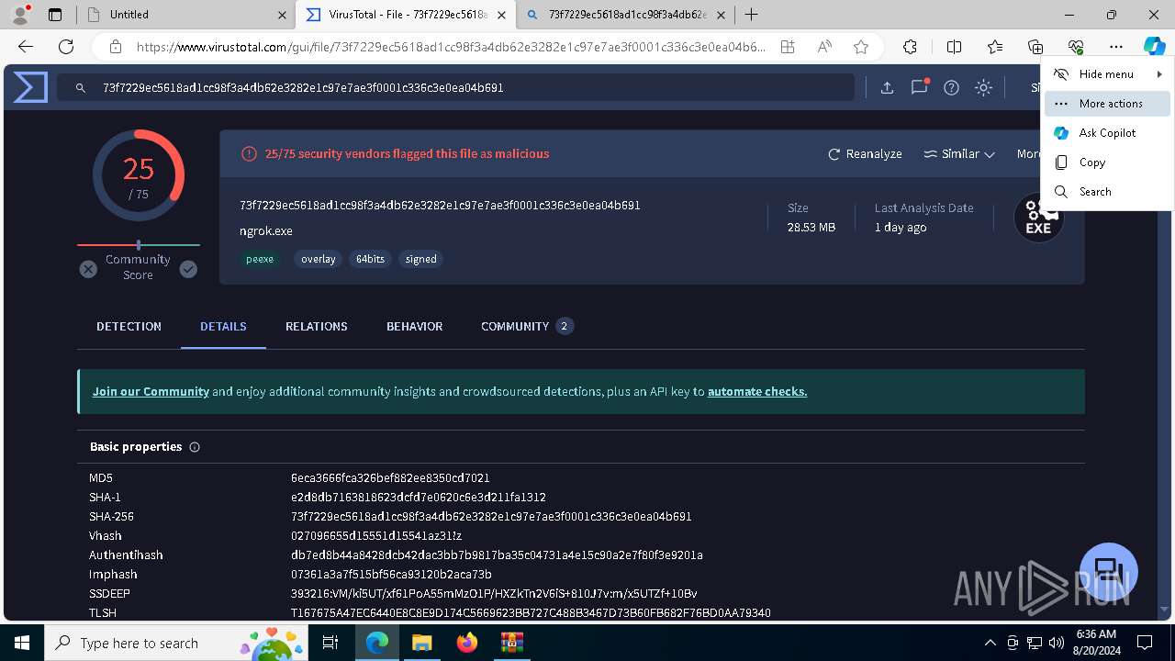Click the upload file icon
The image size is (1175, 661).
[887, 87]
